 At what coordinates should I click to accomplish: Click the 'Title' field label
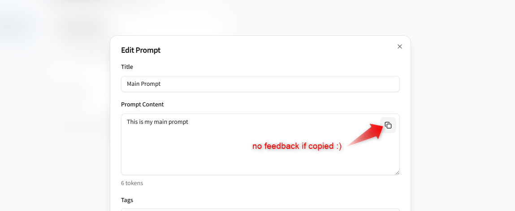(x=127, y=67)
